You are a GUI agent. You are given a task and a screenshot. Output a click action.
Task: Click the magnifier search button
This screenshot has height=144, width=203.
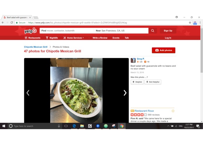[153, 31]
